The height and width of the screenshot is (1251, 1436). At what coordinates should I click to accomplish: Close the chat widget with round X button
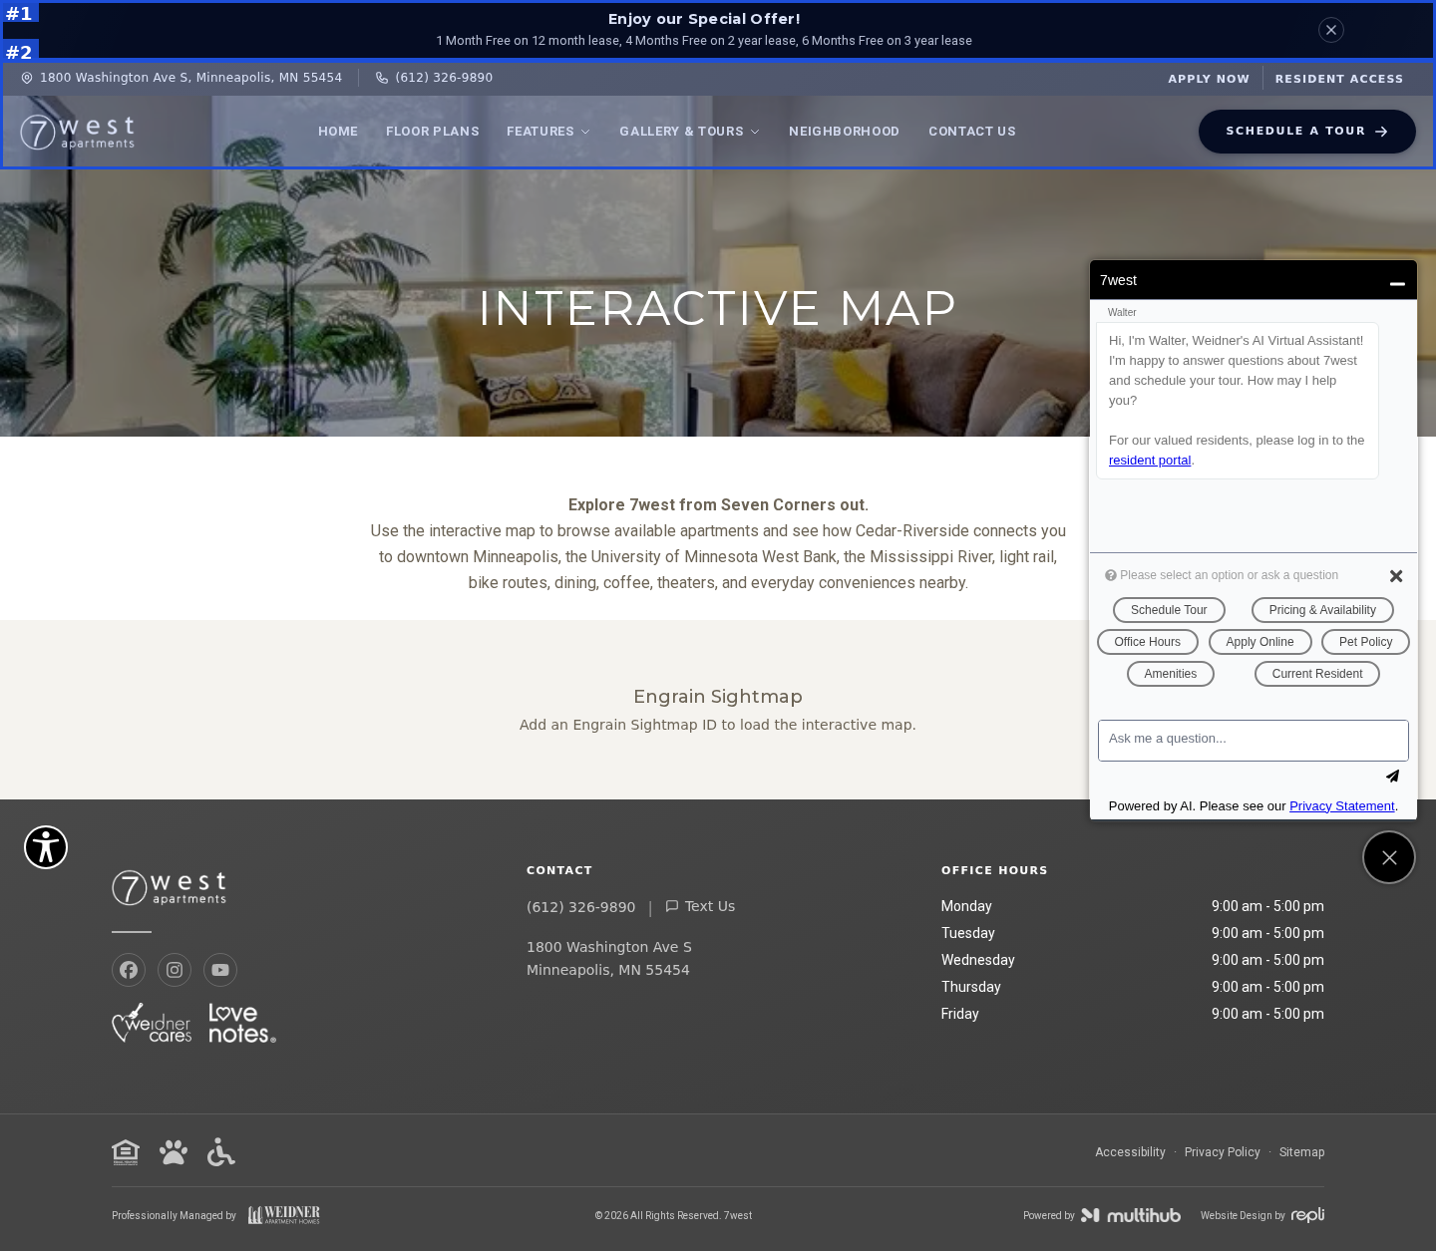[x=1389, y=857]
